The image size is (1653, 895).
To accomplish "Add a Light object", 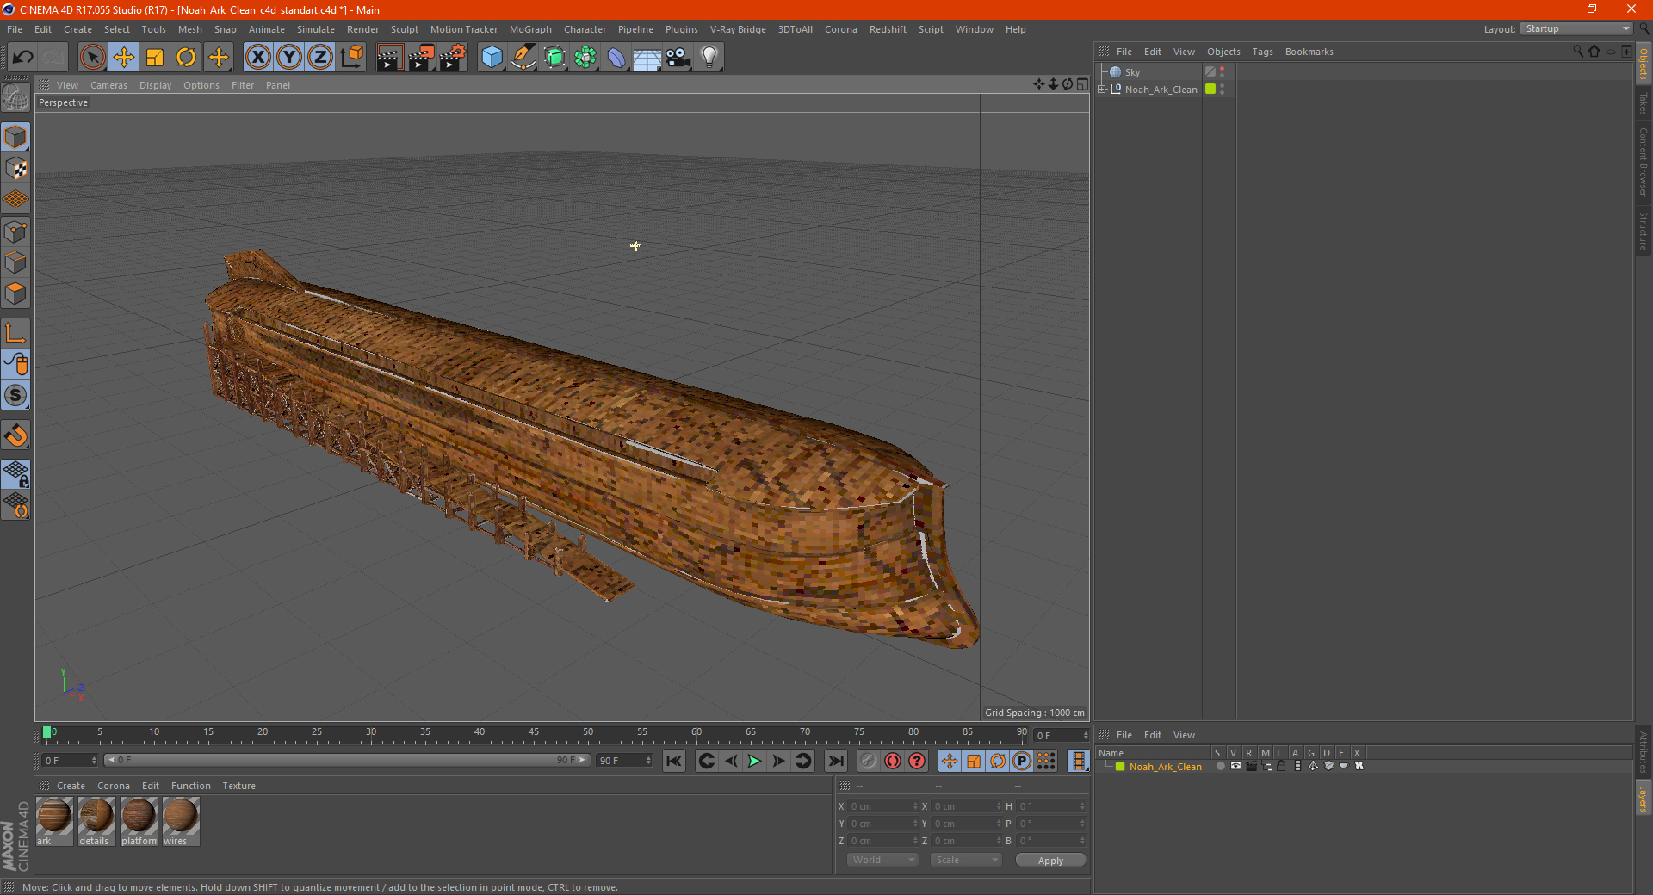I will (709, 58).
